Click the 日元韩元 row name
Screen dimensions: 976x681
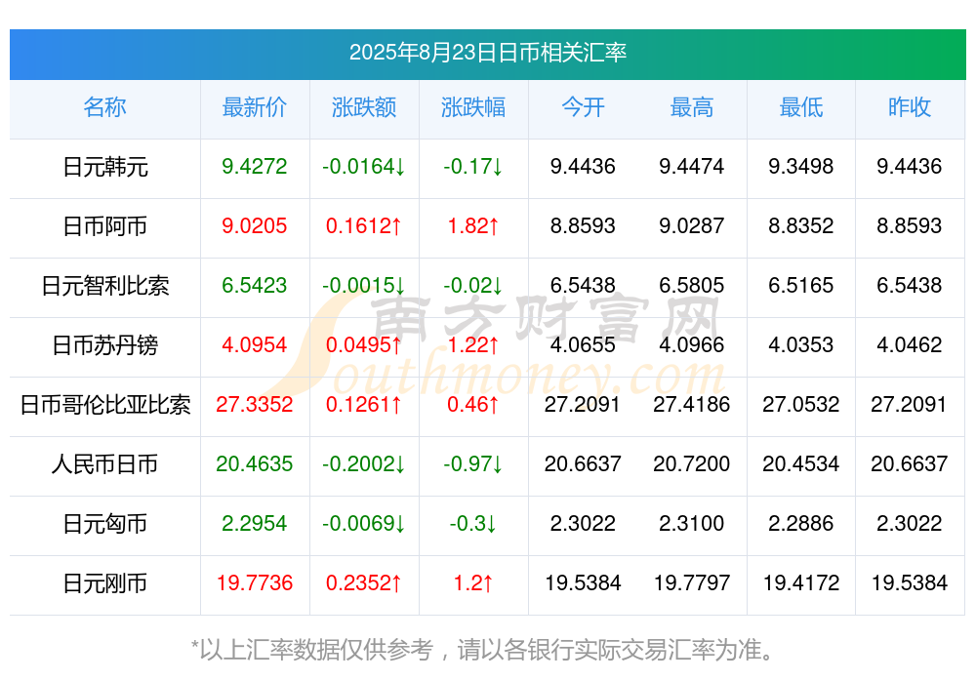coord(105,167)
